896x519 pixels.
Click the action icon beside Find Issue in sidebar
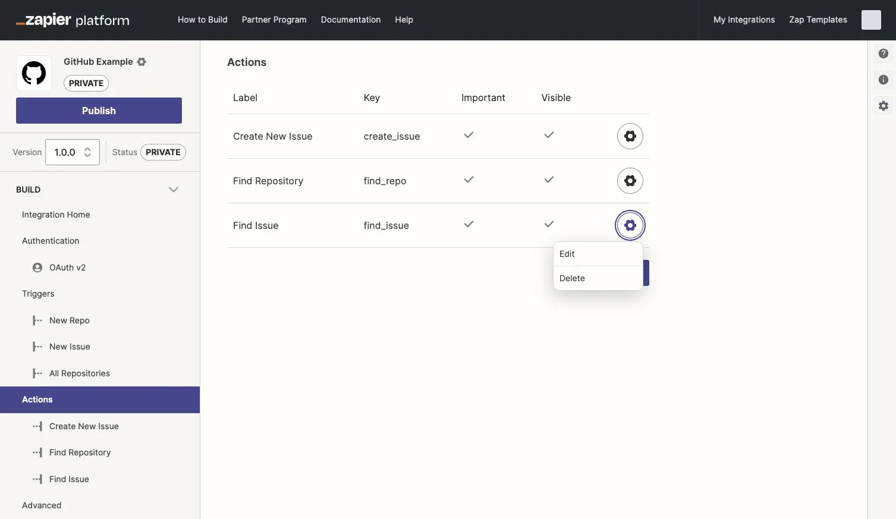pos(37,479)
